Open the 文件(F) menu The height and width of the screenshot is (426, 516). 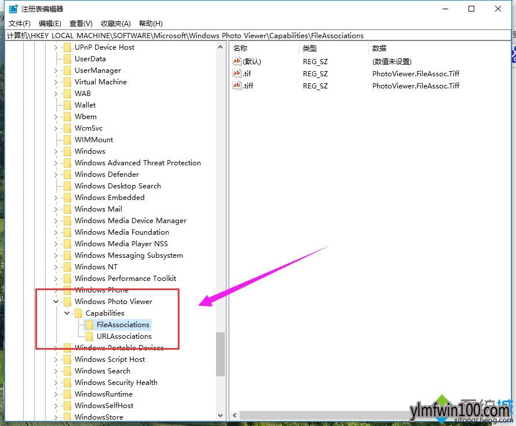20,24
